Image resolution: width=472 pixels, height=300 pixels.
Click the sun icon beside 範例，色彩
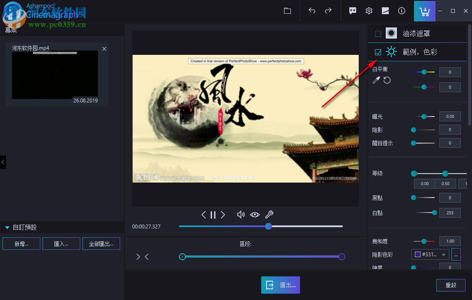pos(391,51)
